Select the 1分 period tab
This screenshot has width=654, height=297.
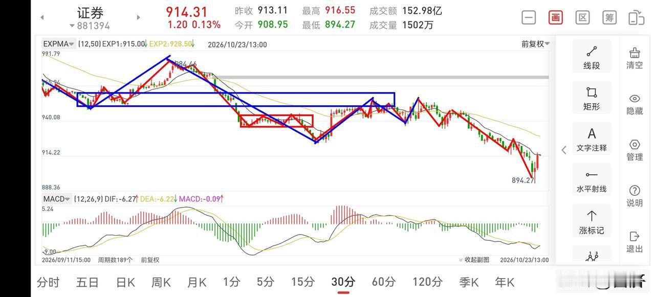click(231, 282)
